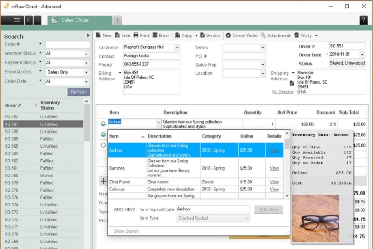Screen dimensions: 373x249
Task: Click the Contact field with Raleigh Kosta
Action: (x=151, y=56)
